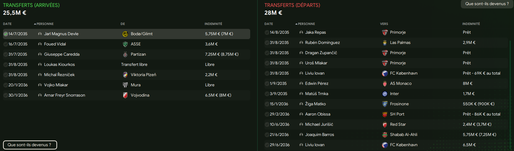
Task: Select the Viktoria Plzeň club logo
Action: (125, 75)
